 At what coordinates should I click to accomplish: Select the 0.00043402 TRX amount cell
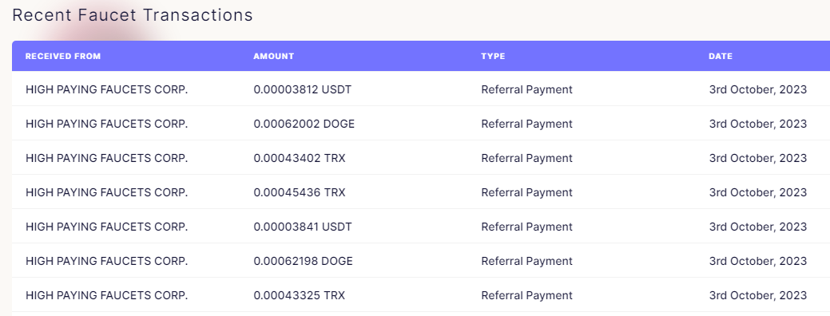click(299, 158)
